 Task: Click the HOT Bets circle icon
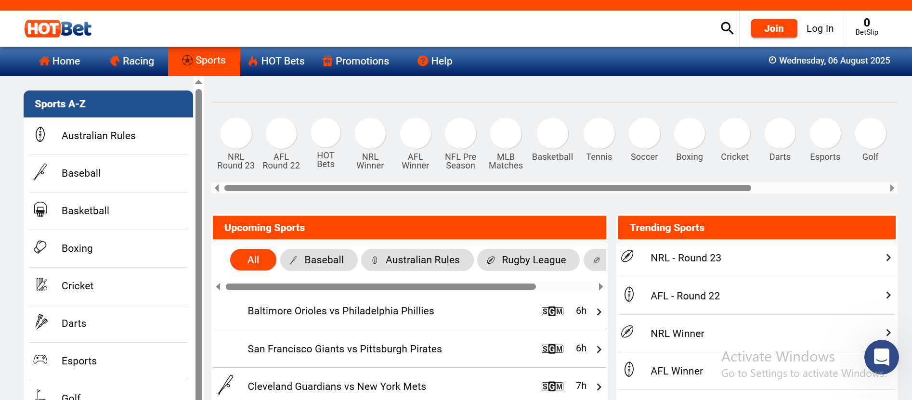pos(326,133)
